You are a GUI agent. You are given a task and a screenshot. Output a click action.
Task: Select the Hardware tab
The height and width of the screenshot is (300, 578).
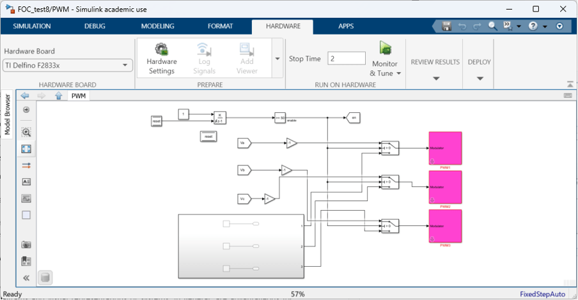[283, 26]
